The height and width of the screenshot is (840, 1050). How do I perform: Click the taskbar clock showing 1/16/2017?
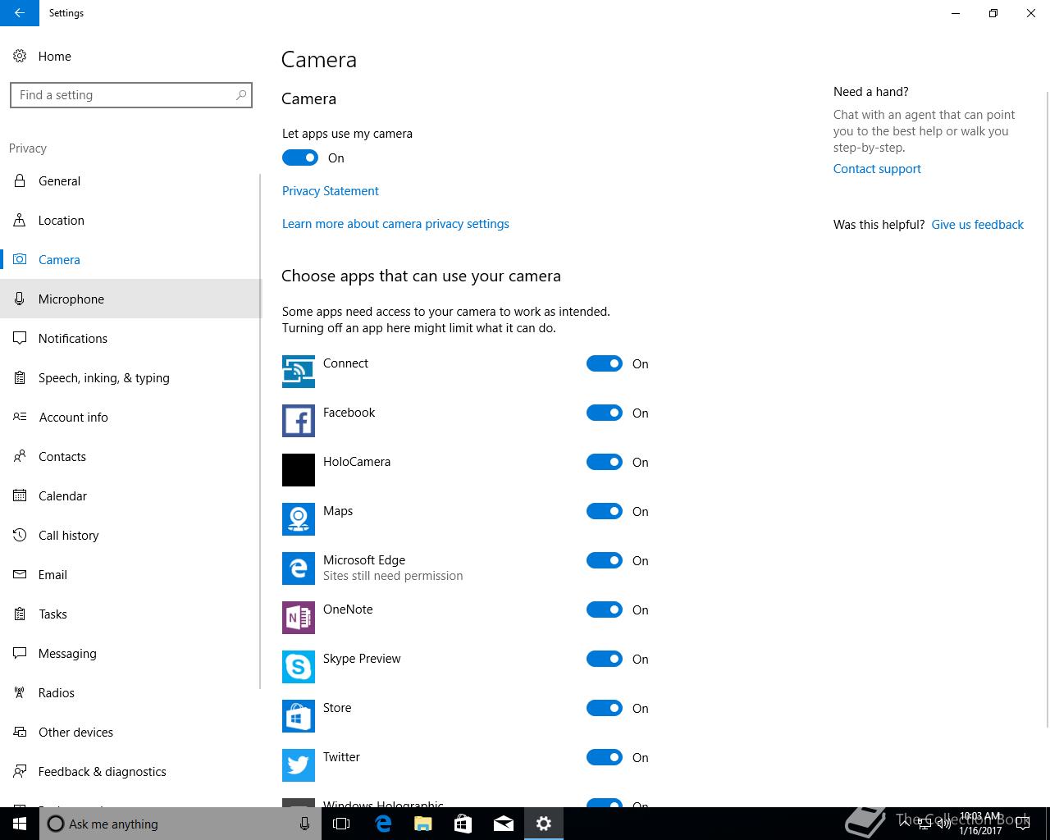tap(980, 824)
